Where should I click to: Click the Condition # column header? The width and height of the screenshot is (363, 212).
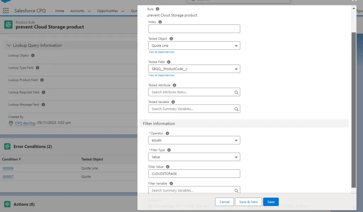pyautogui.click(x=11, y=159)
